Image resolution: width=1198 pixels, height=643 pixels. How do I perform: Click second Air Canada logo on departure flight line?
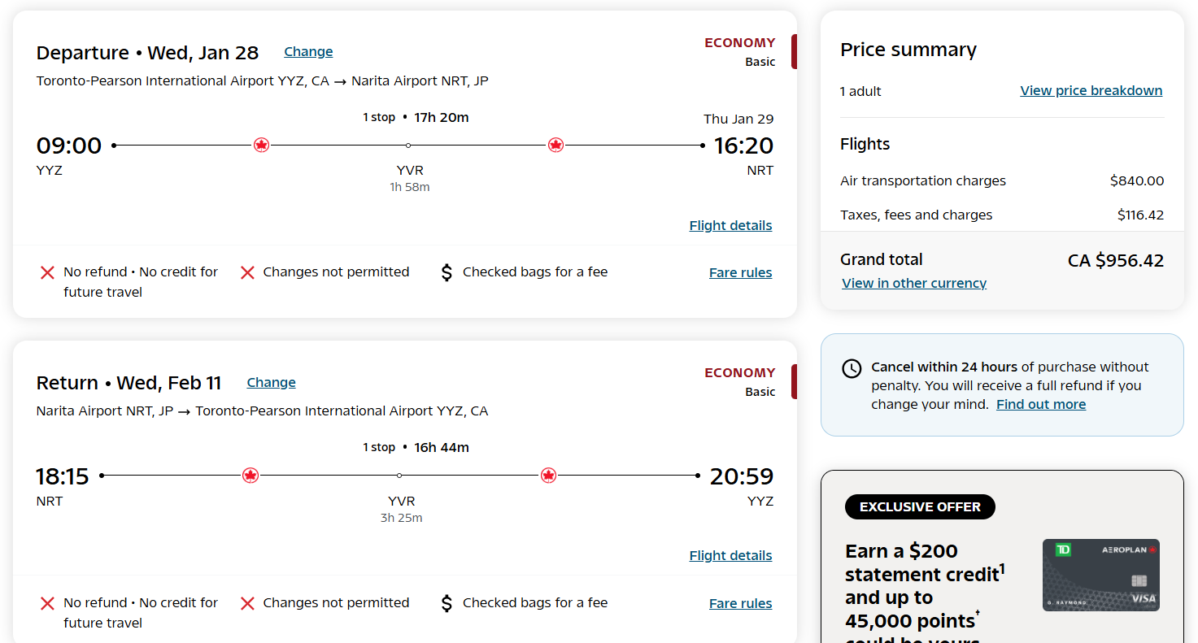click(555, 146)
